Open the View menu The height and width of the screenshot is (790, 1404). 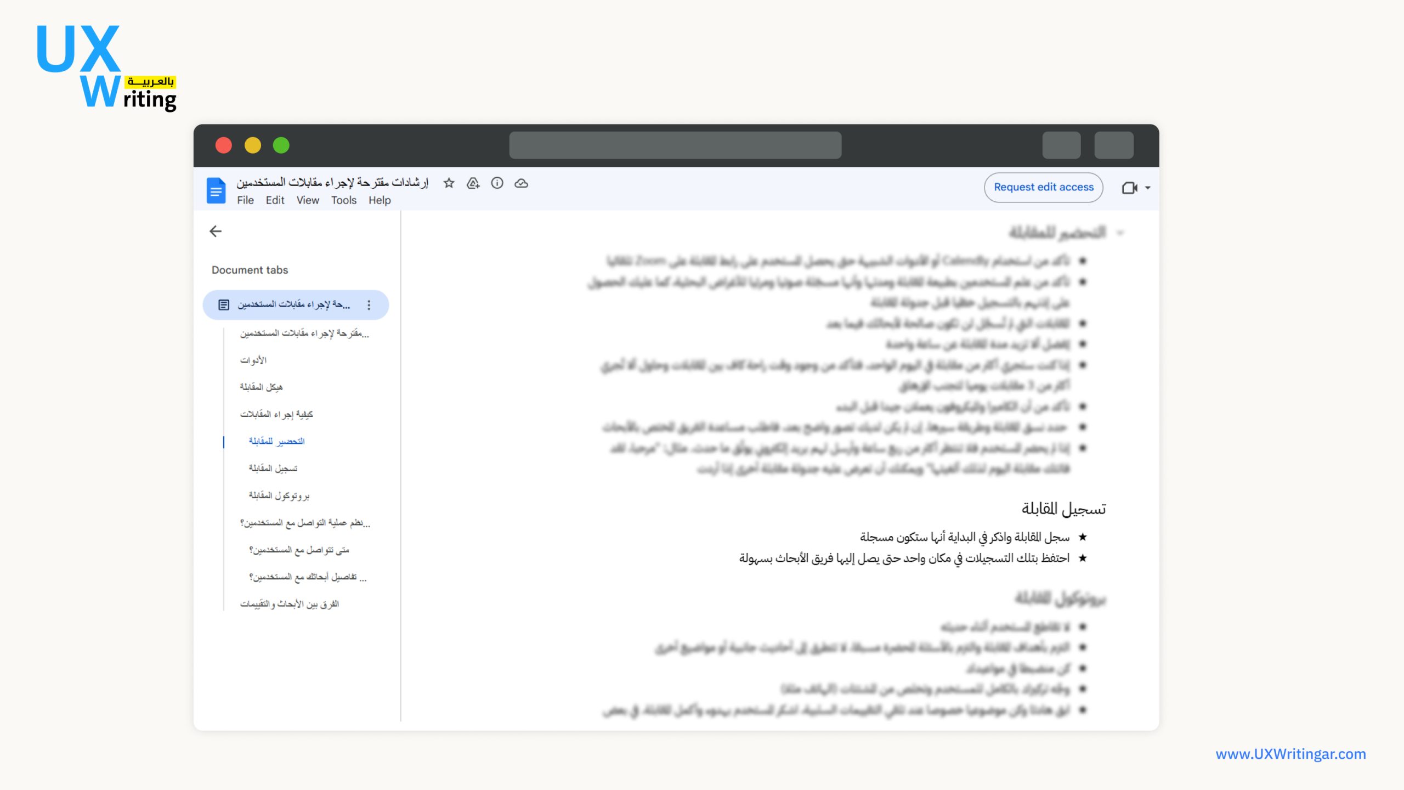tap(307, 200)
